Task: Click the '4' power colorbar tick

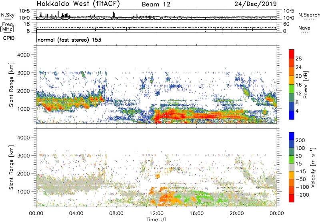Action: [297, 111]
